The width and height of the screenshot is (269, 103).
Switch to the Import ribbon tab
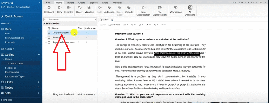coord(70,3)
